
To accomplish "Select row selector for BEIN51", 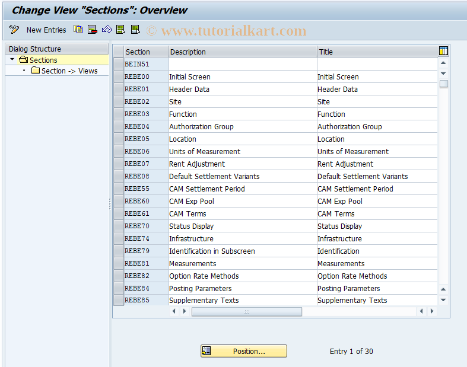I will [119, 64].
